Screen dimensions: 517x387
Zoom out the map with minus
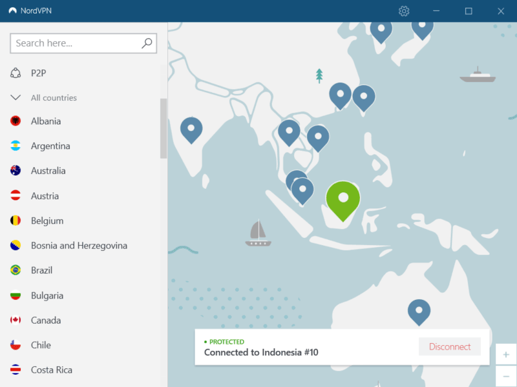click(x=506, y=376)
